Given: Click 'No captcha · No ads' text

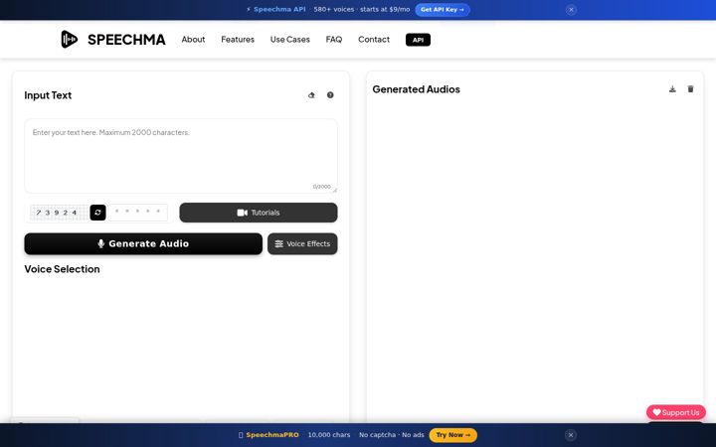Looking at the screenshot, I should (x=392, y=435).
